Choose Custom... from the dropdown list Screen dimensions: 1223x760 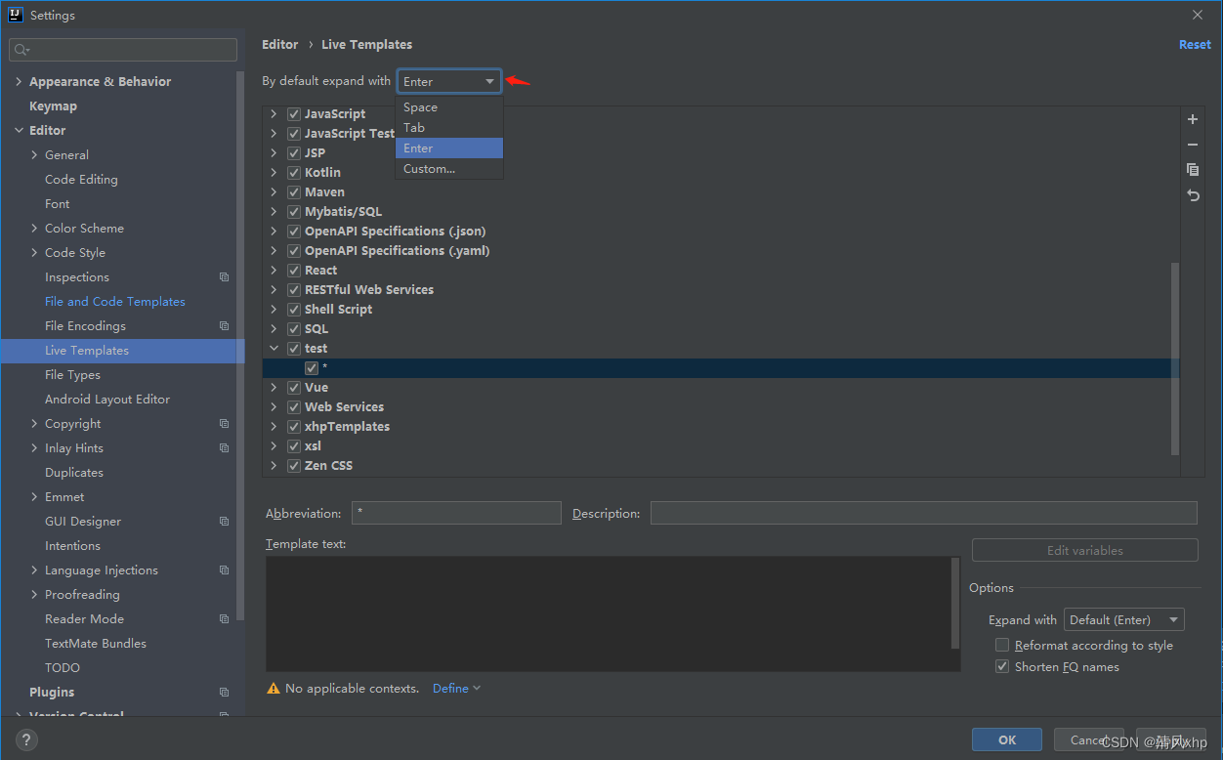[x=429, y=169]
